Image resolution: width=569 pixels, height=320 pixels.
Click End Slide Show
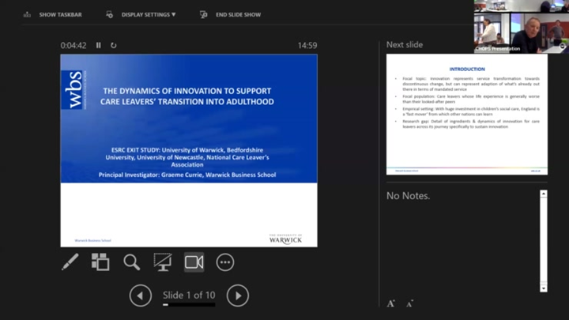[x=232, y=14]
